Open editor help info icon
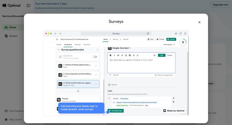Viewport: 232px width, 125px height. (154, 55)
